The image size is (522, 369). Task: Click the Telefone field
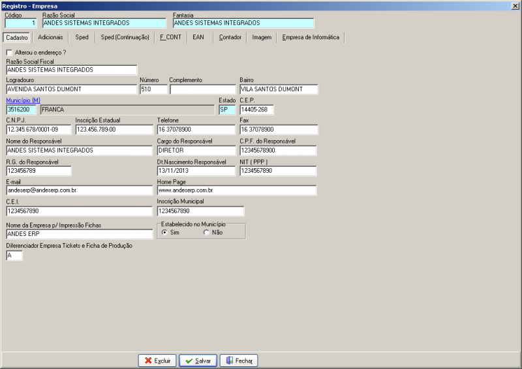pos(196,130)
